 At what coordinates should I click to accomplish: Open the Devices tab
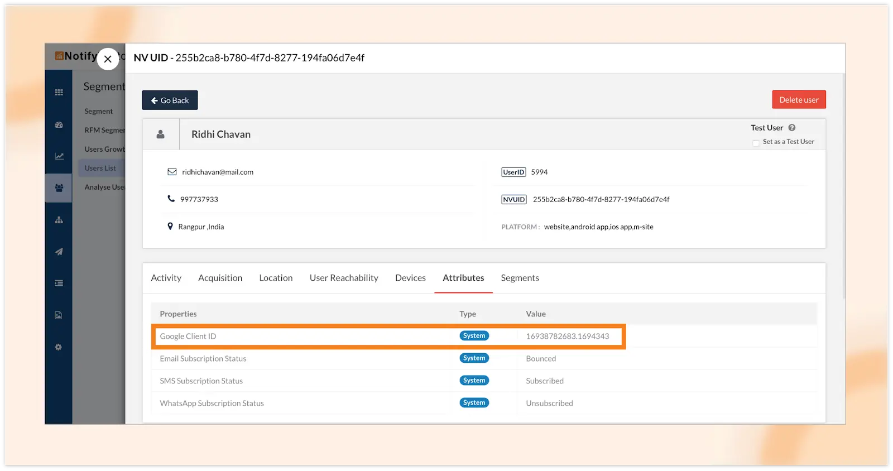[x=410, y=278]
